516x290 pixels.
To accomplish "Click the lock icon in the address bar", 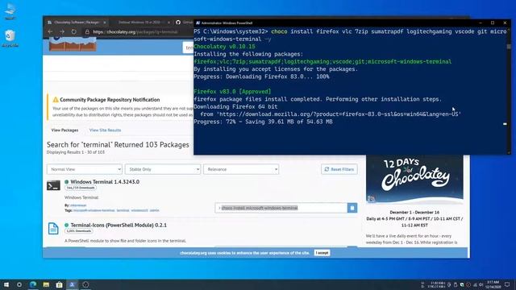I will [x=87, y=32].
